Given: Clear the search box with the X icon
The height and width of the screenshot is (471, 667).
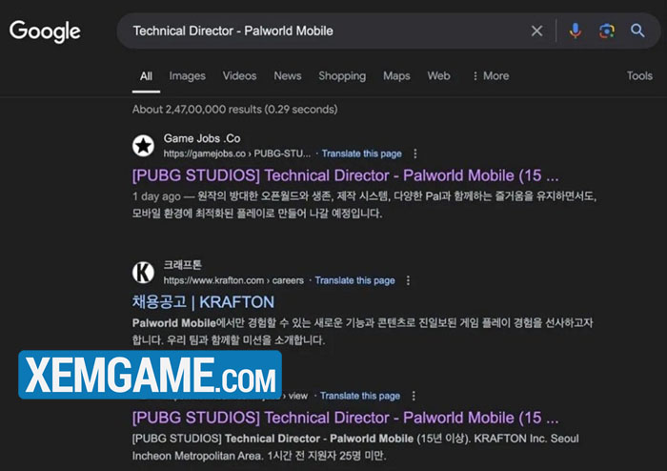Looking at the screenshot, I should (x=536, y=31).
